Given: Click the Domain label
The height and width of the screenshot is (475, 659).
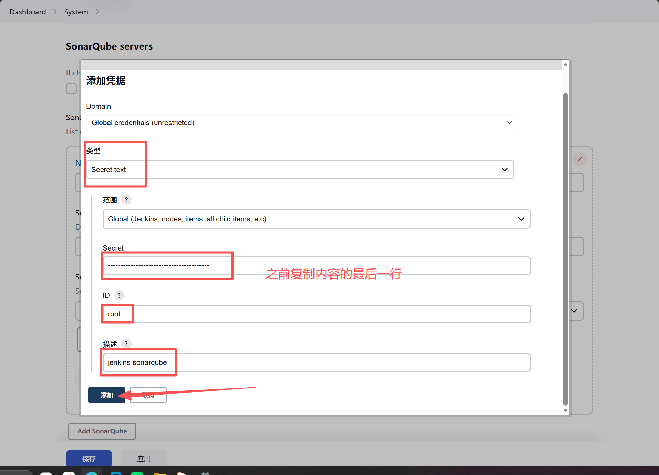Looking at the screenshot, I should pyautogui.click(x=99, y=106).
